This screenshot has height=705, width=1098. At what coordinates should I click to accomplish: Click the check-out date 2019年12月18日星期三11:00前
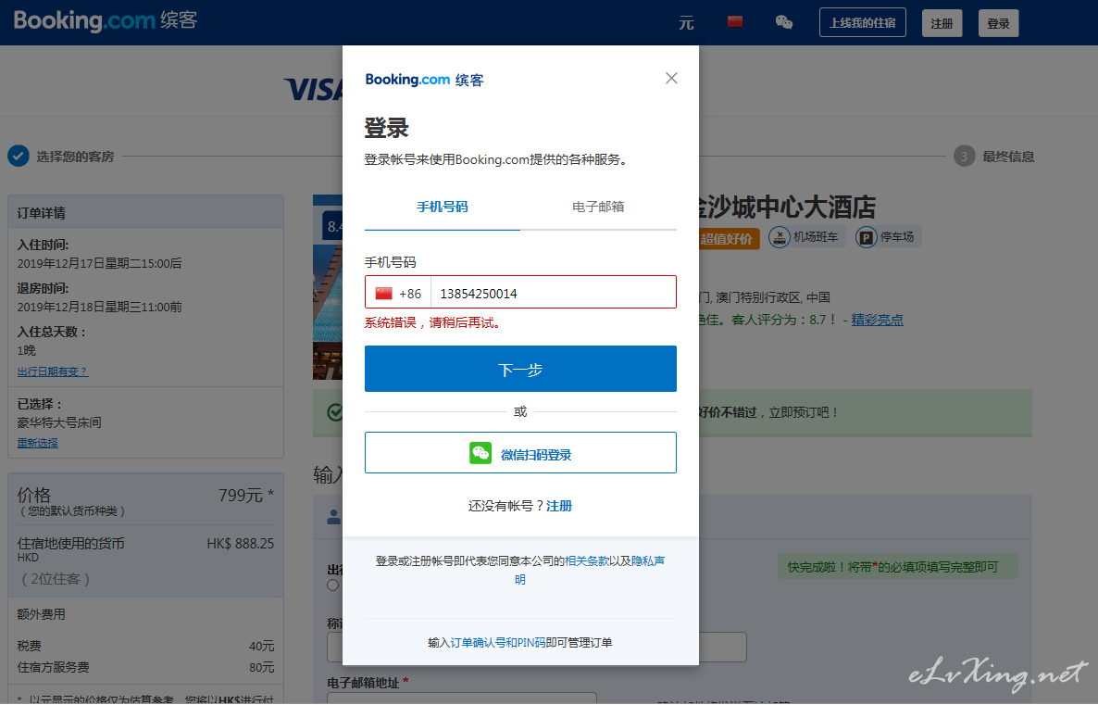[x=99, y=307]
